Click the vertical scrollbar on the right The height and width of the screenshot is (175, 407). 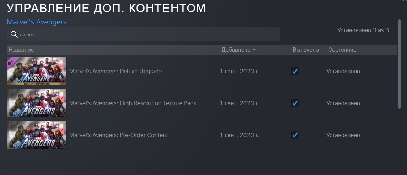tap(399, 64)
